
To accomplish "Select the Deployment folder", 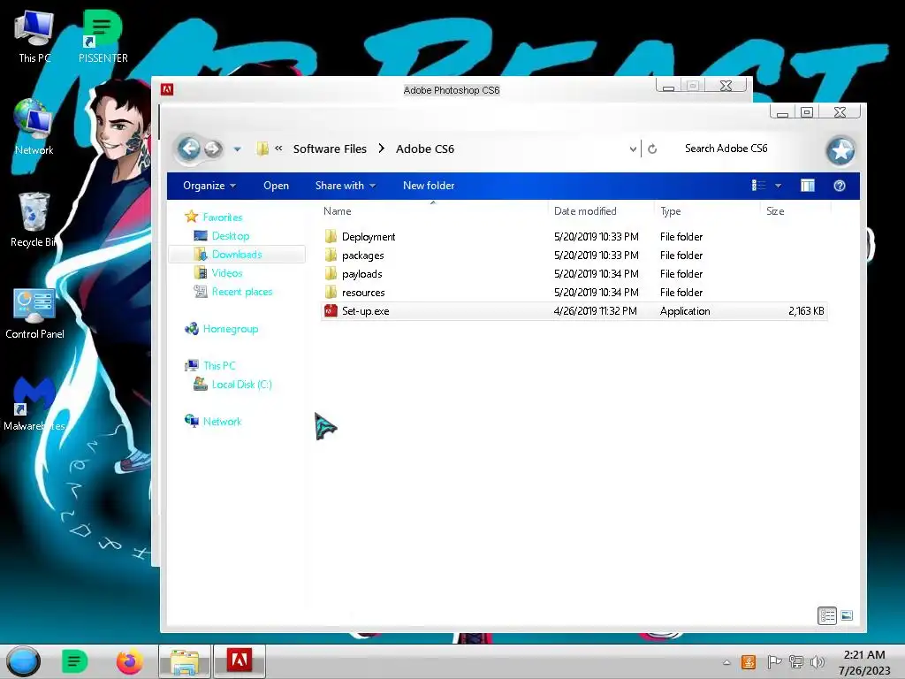I will pyautogui.click(x=369, y=237).
